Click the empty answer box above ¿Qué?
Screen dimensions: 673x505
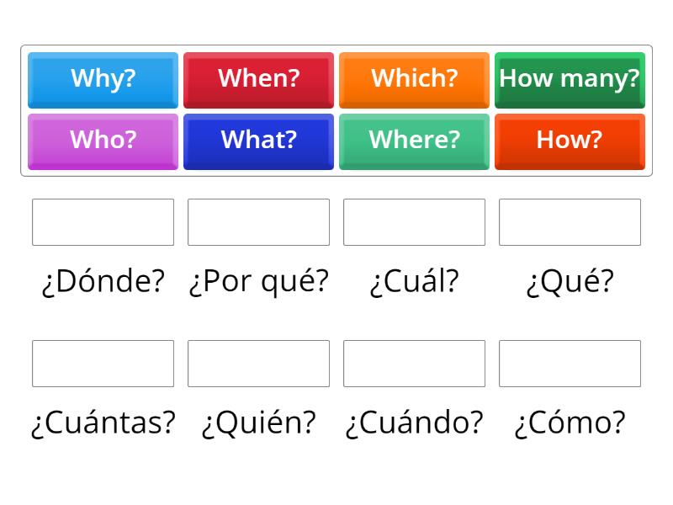tap(570, 222)
